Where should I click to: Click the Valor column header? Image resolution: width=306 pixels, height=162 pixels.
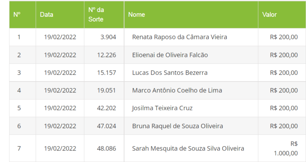pyautogui.click(x=269, y=14)
